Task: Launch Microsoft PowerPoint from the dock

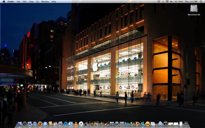Action: (x=137, y=124)
